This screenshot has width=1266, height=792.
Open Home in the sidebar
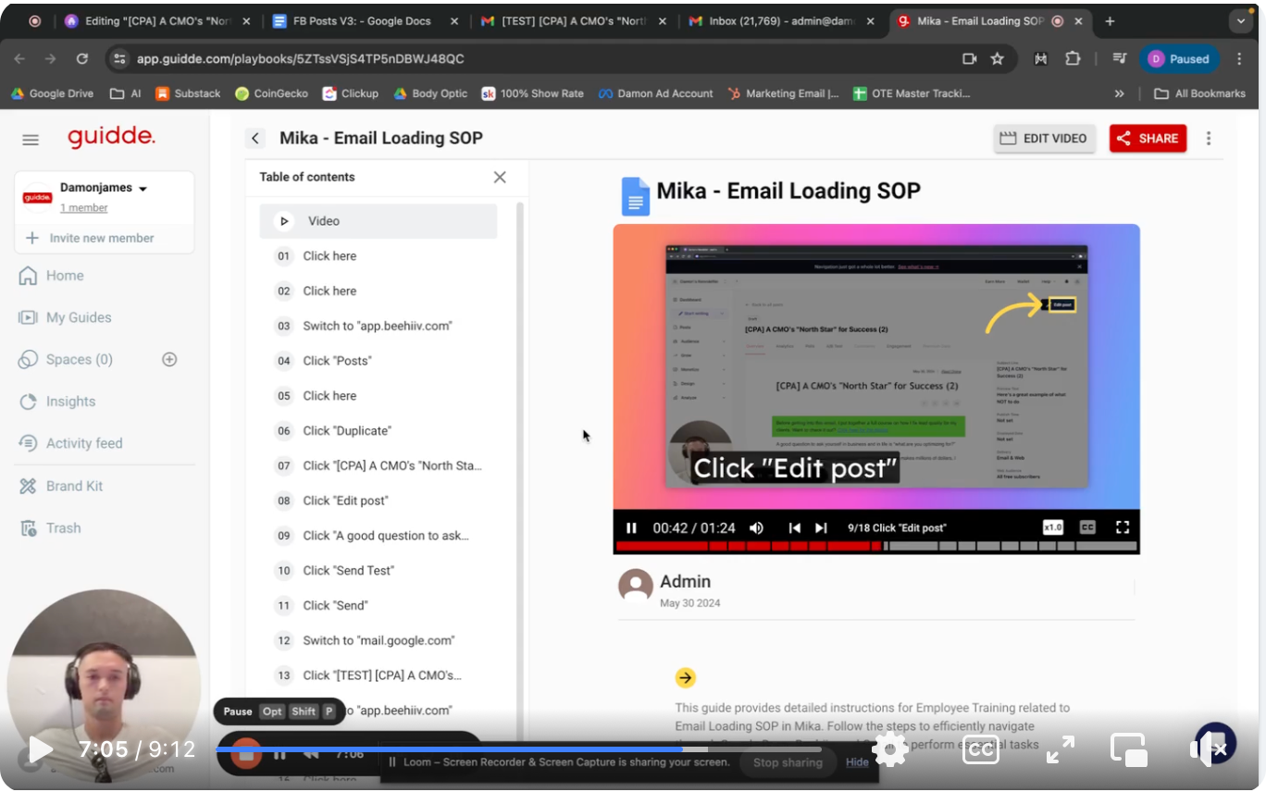click(x=65, y=276)
